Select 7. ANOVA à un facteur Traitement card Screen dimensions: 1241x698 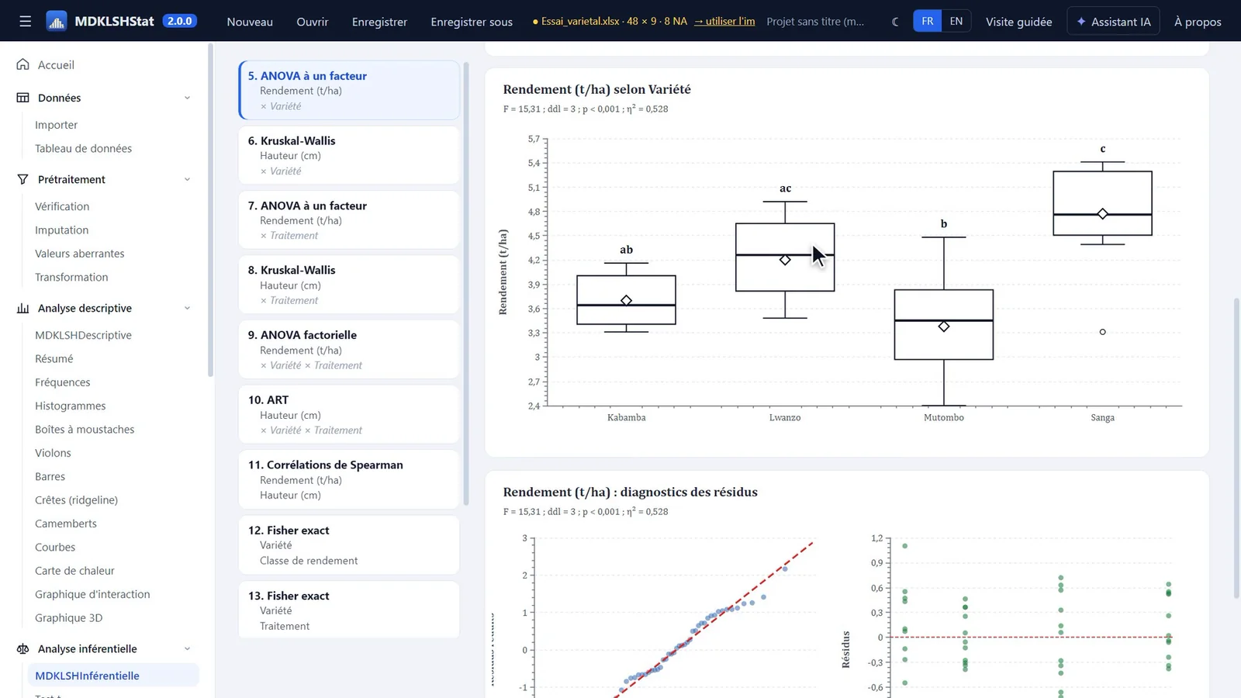click(x=349, y=220)
